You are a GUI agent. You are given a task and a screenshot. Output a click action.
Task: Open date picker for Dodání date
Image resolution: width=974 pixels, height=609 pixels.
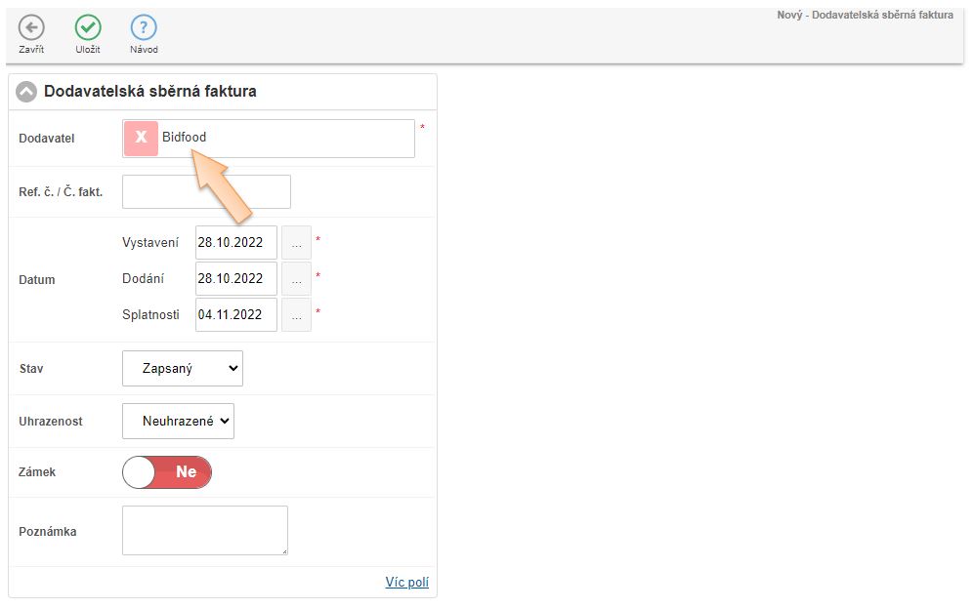tap(296, 279)
